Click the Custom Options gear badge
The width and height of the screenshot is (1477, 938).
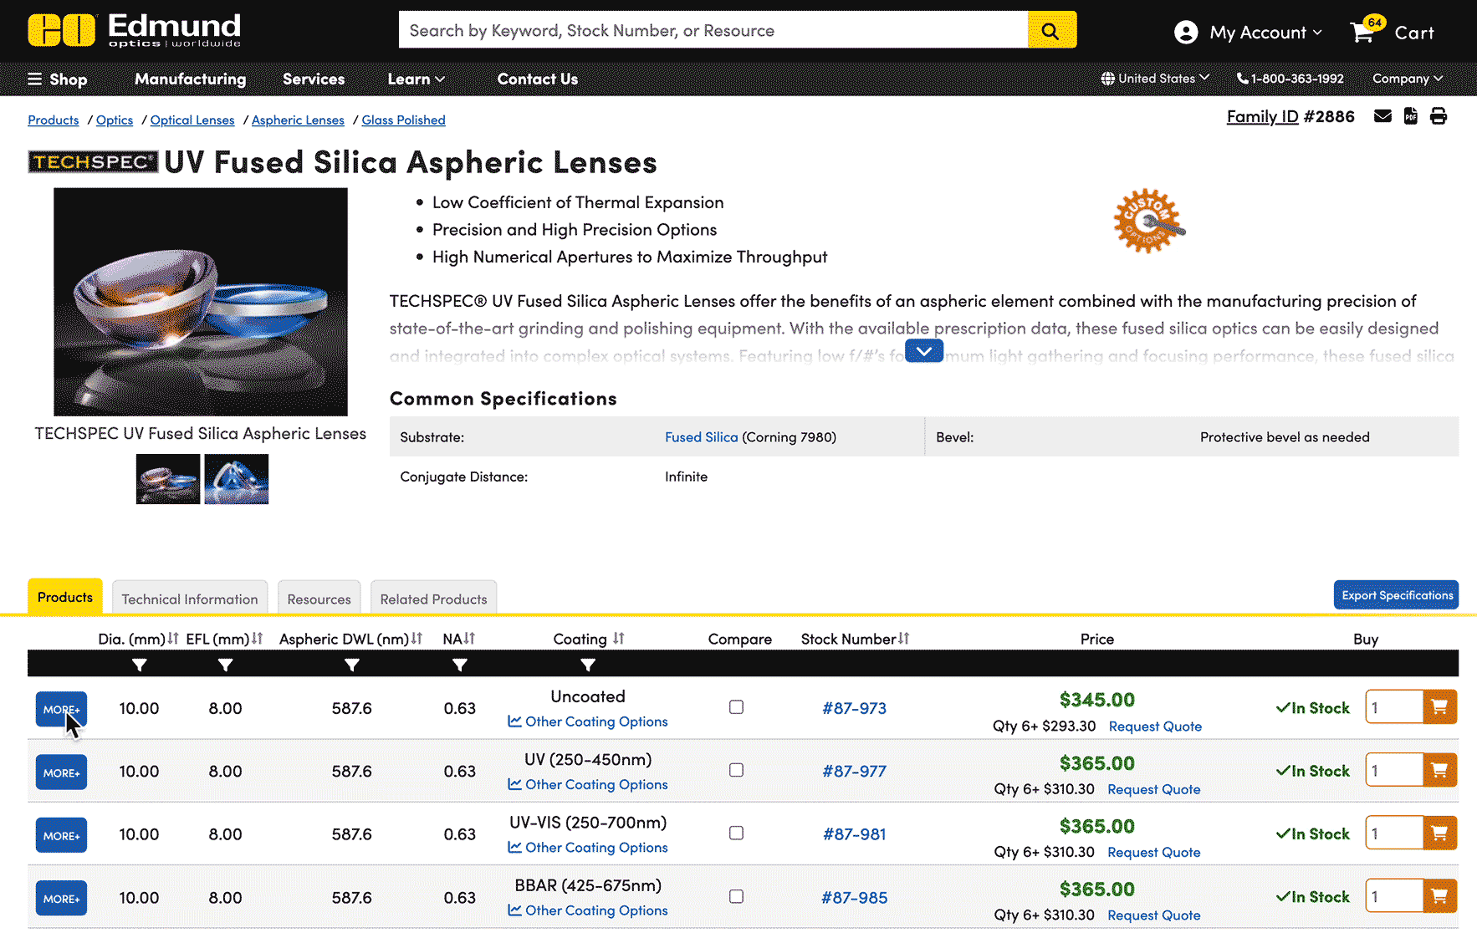[x=1149, y=222]
